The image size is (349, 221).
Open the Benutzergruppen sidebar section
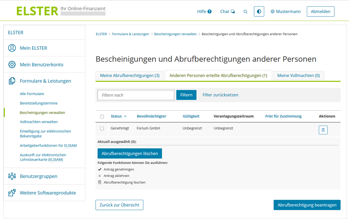coord(38,176)
